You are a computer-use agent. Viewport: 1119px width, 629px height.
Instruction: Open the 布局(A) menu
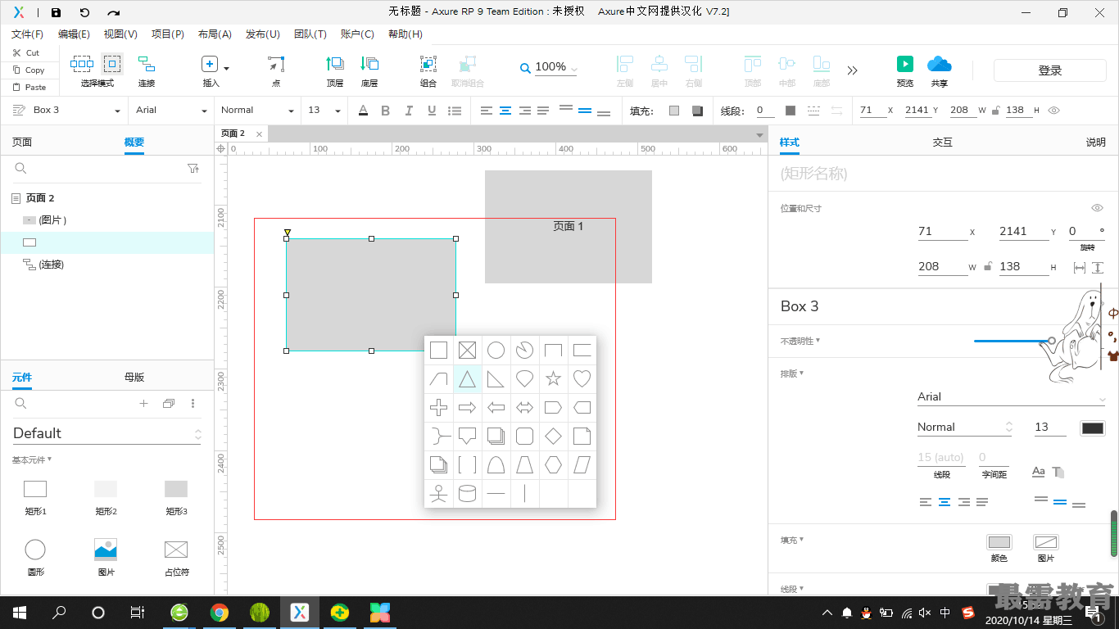[x=215, y=34]
